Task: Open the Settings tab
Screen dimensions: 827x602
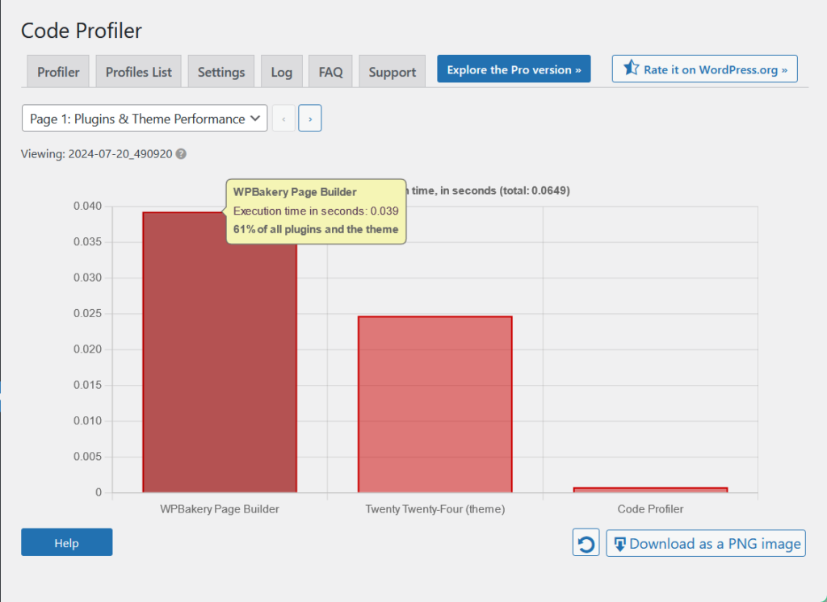Action: 221,72
